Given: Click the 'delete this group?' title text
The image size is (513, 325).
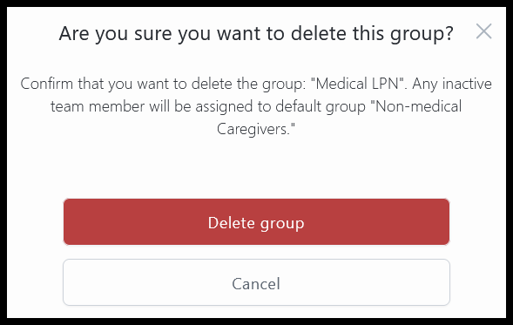Looking at the screenshot, I should pyautogui.click(x=372, y=33).
